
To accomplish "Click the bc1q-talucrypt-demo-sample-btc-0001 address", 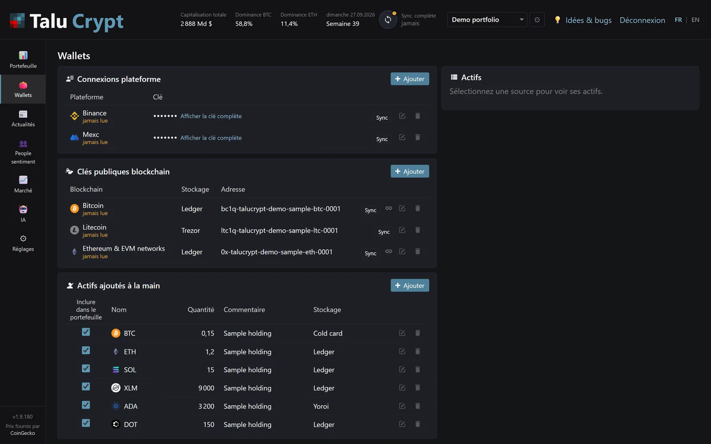I will (281, 209).
